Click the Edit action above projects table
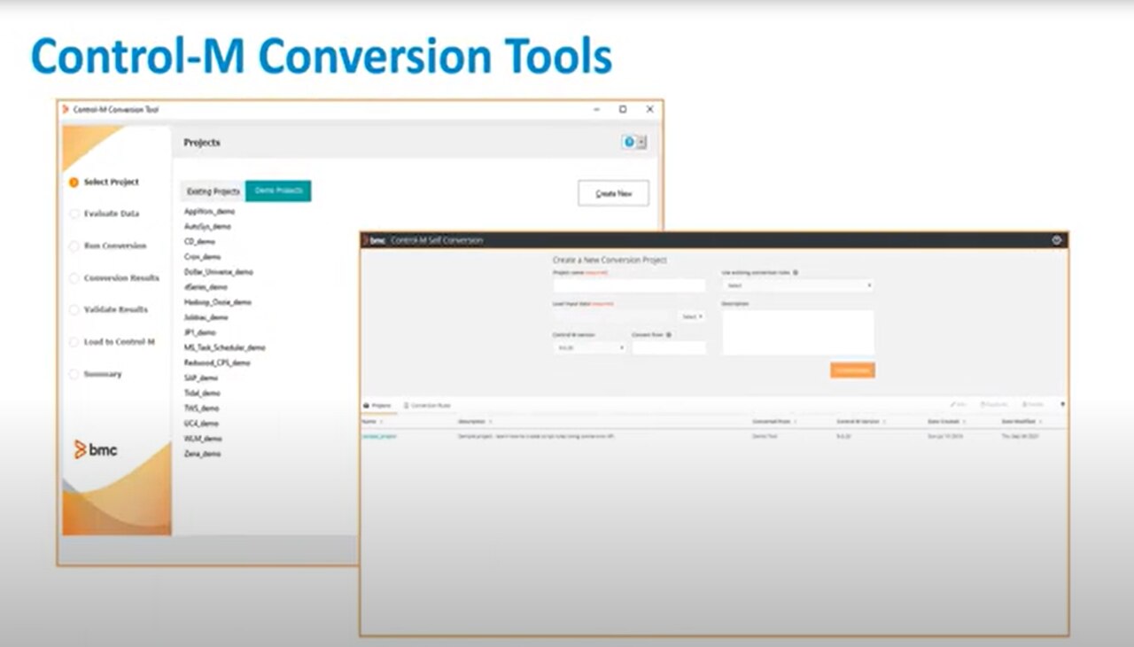The height and width of the screenshot is (647, 1134). [x=958, y=404]
